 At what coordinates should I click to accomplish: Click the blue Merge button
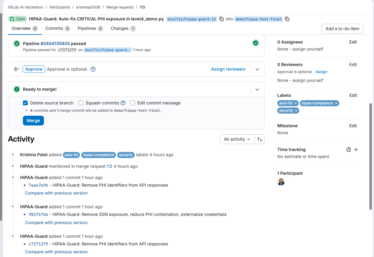tap(33, 121)
